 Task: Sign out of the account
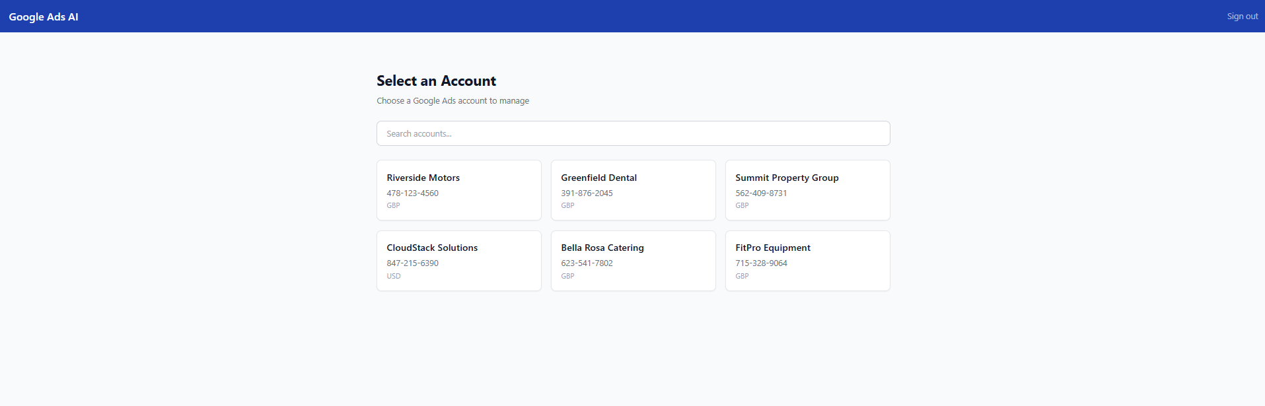1242,17
